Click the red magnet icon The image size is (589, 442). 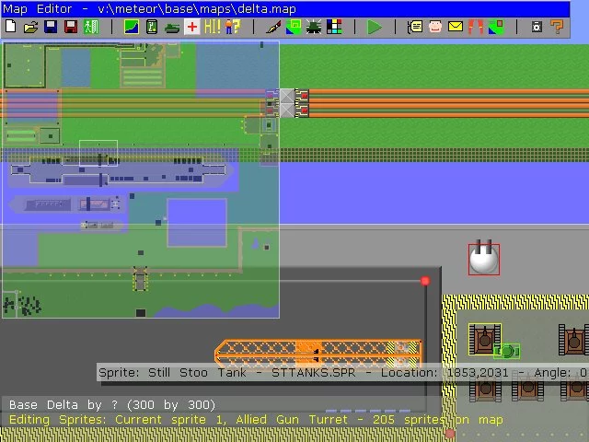pyautogui.click(x=476, y=27)
